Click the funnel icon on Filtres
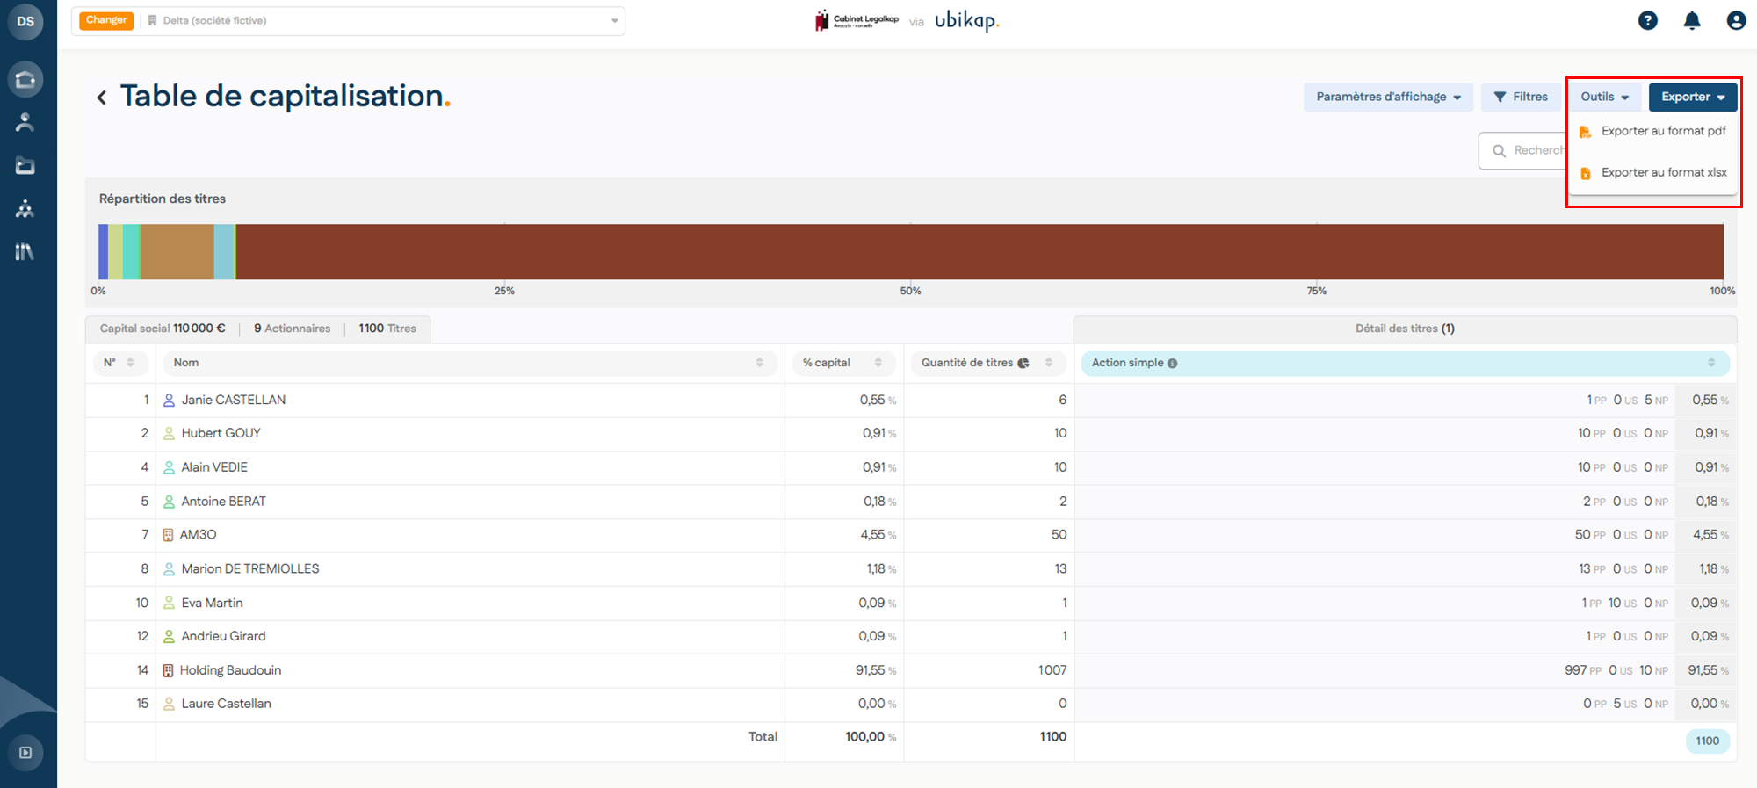The image size is (1757, 788). 1500,97
